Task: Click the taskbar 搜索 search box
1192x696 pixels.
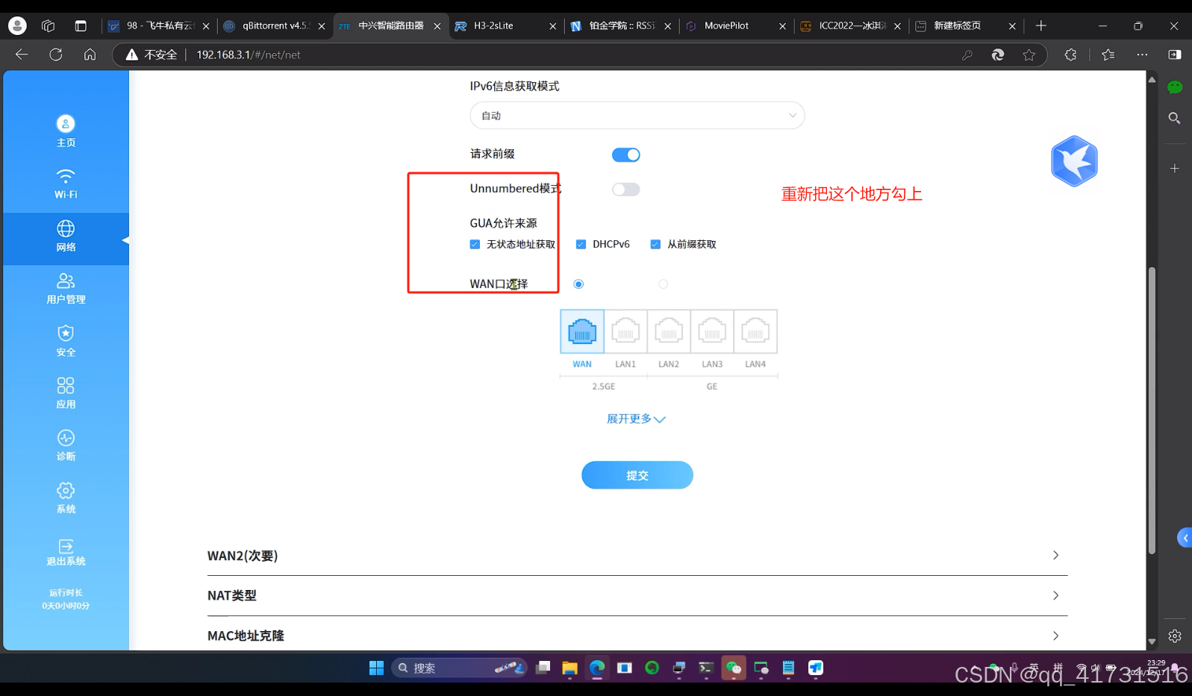Action: tap(459, 668)
